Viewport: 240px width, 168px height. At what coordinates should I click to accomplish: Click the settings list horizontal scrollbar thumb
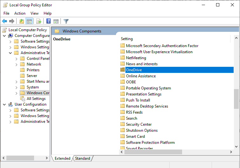(153, 152)
